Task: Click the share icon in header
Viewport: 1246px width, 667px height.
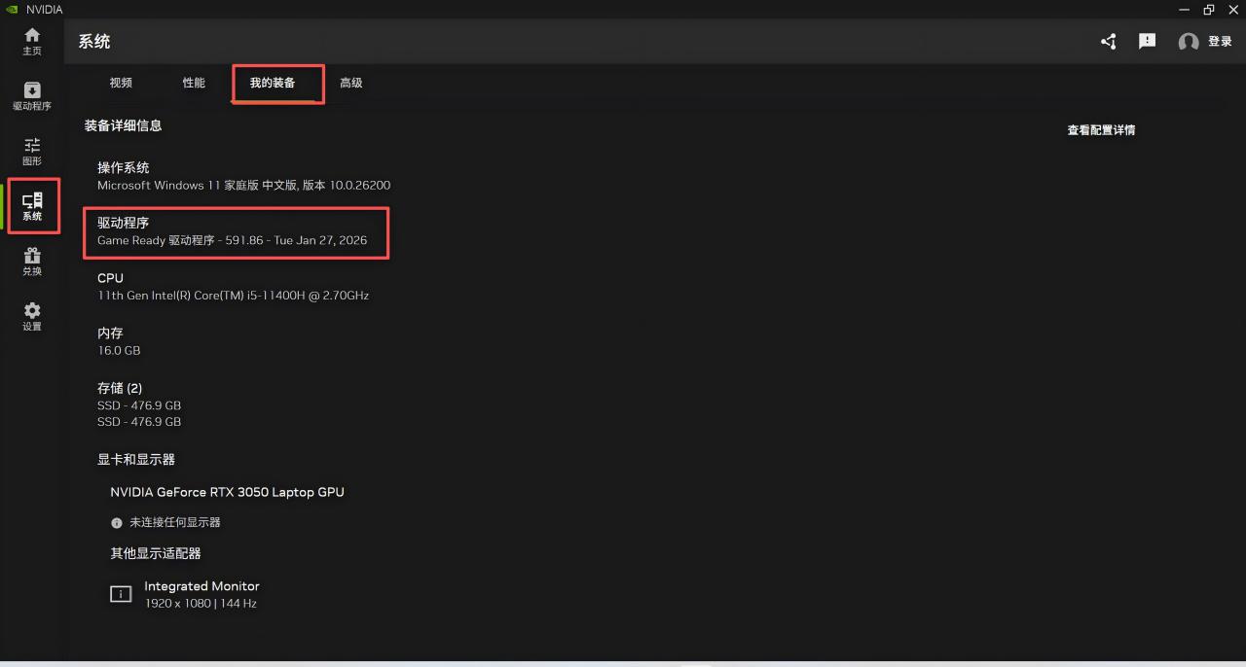Action: point(1109,42)
